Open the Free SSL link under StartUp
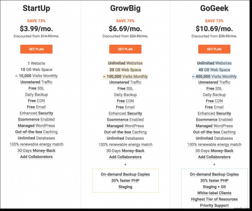 [x=36, y=88]
